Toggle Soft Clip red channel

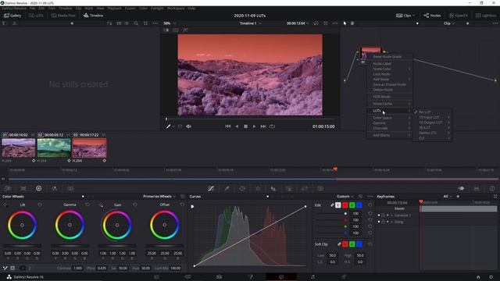click(345, 244)
